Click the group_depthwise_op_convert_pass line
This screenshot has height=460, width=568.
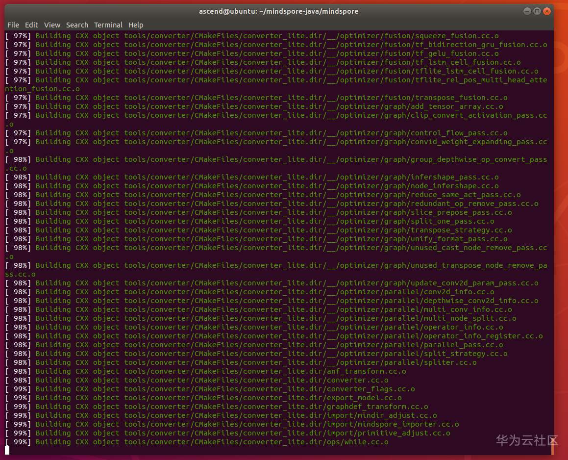click(x=276, y=164)
